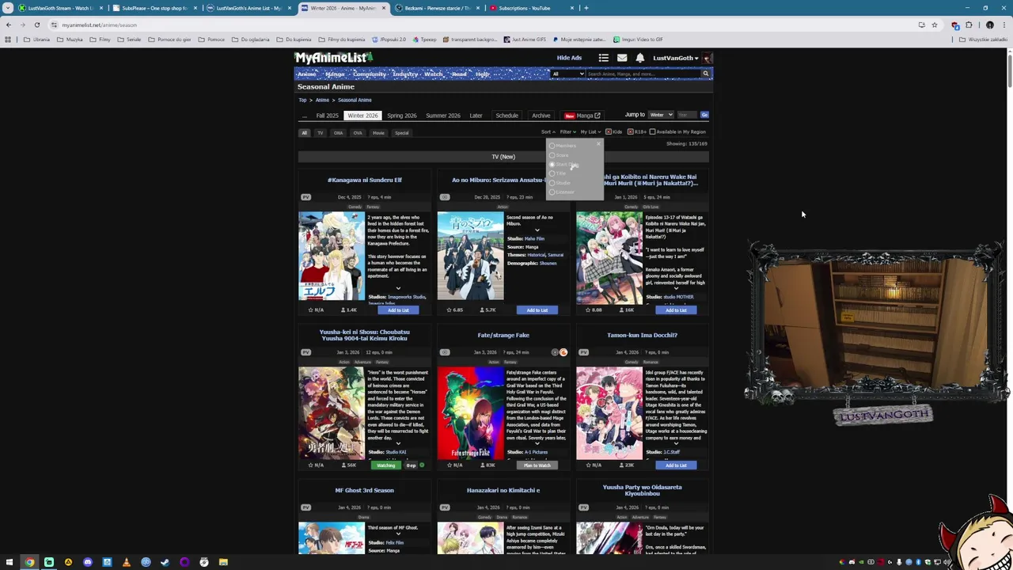Open Fate/strange Fake cover thumbnail
The width and height of the screenshot is (1013, 570).
tap(470, 412)
